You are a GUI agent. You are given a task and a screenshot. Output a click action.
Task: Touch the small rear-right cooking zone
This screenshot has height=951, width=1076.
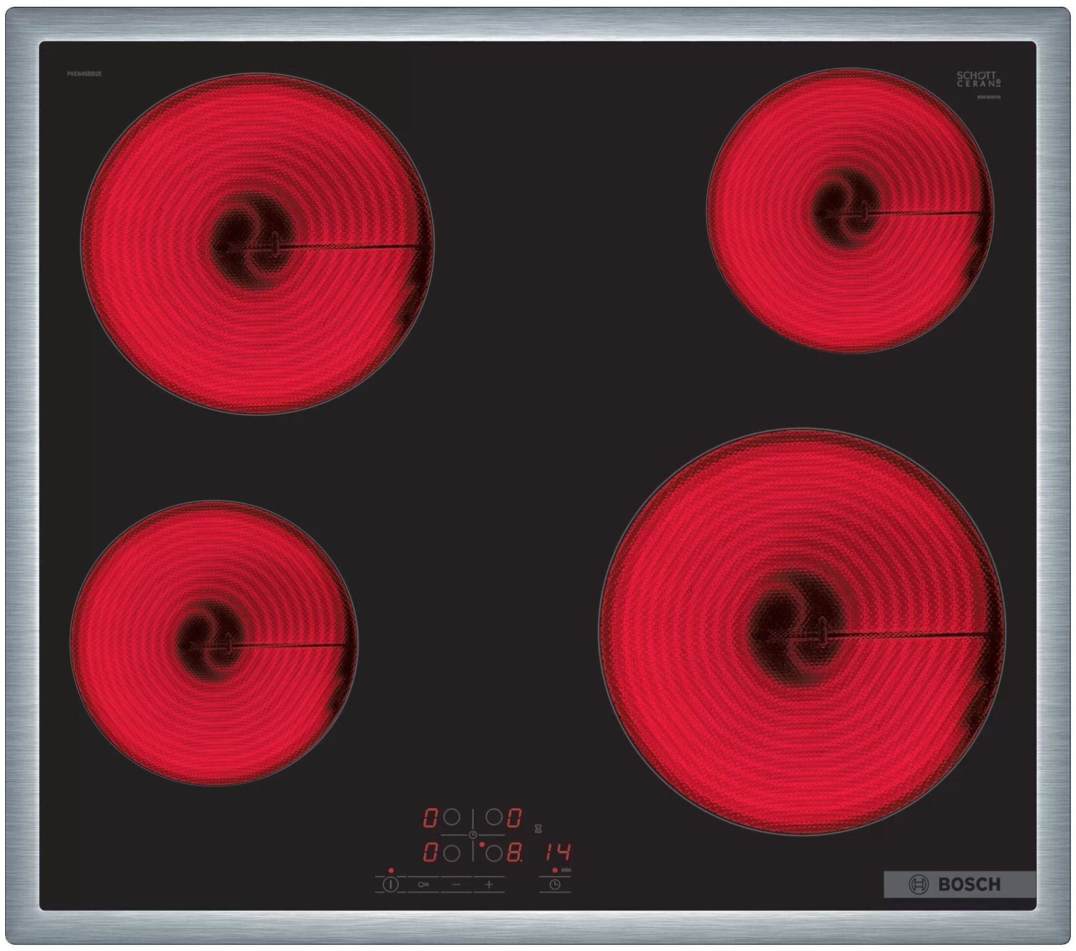[849, 210]
